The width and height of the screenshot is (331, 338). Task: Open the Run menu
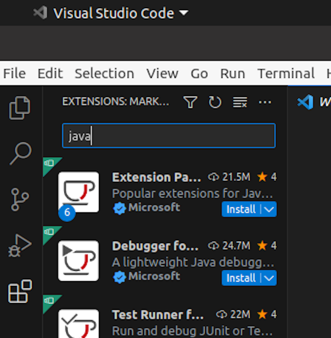232,74
